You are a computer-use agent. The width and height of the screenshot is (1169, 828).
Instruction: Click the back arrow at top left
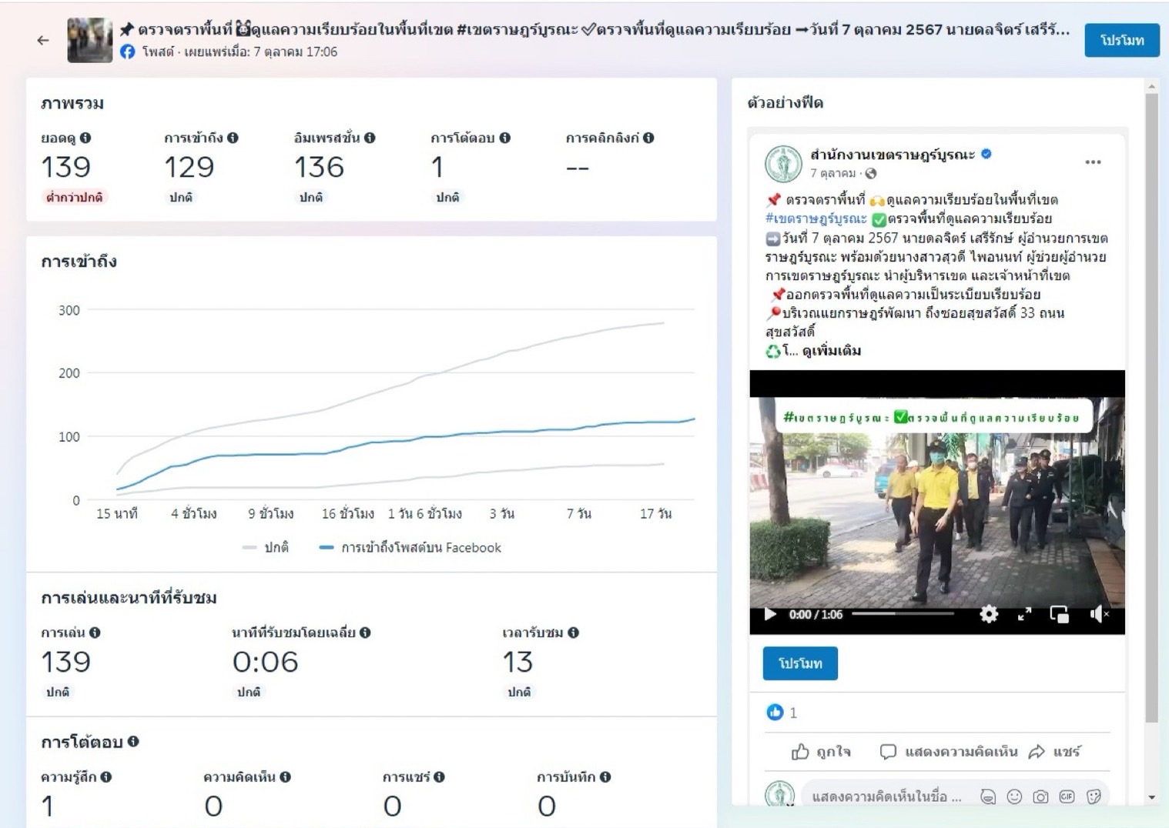pos(43,40)
